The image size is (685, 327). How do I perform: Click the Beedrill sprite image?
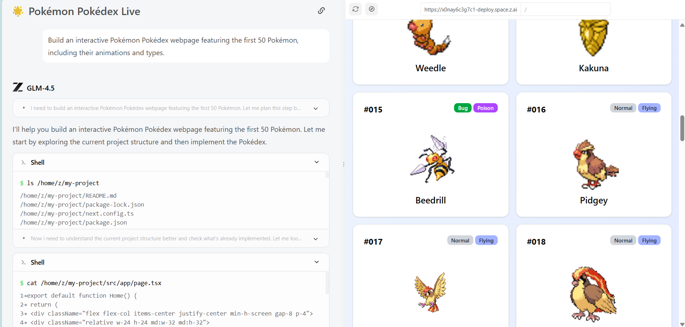point(432,159)
